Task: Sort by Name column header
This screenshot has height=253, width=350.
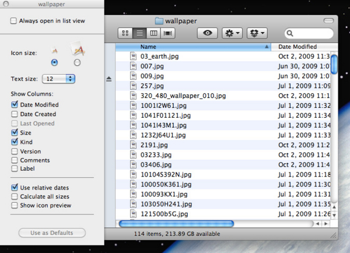Action: [x=193, y=47]
